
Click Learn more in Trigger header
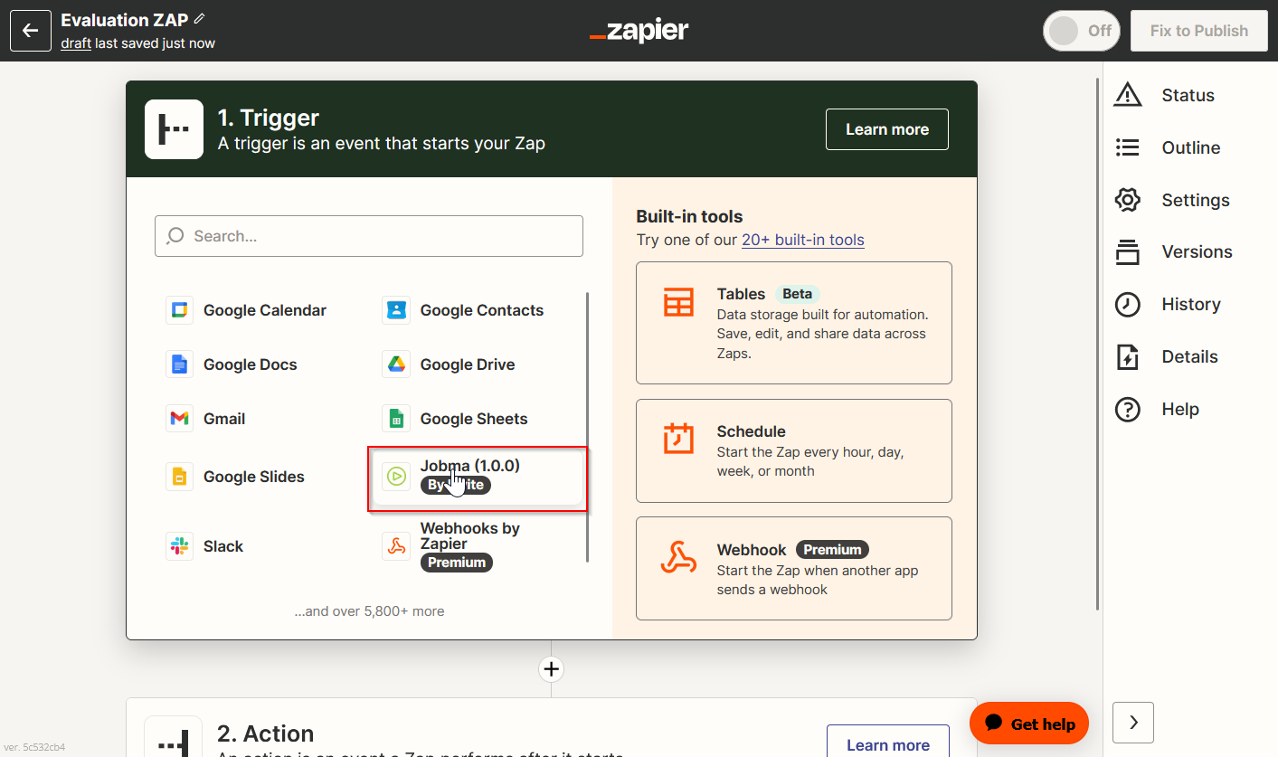tap(886, 129)
